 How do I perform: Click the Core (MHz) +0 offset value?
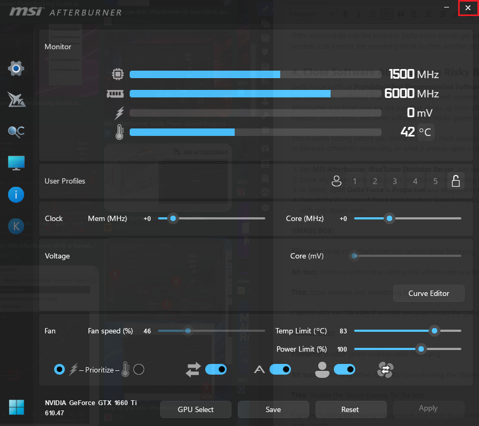pyautogui.click(x=343, y=219)
